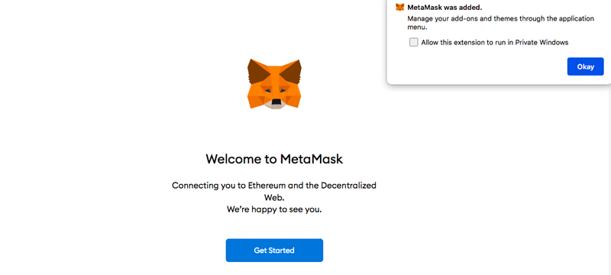Enable Allow extension in Private Windows checkbox
Image resolution: width=611 pixels, height=275 pixels.
pos(413,42)
